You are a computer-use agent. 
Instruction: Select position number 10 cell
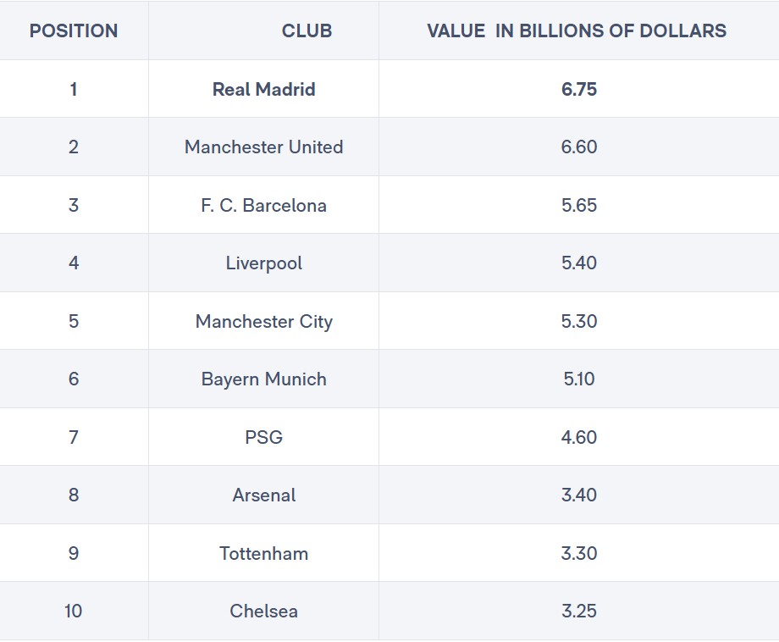pos(74,612)
